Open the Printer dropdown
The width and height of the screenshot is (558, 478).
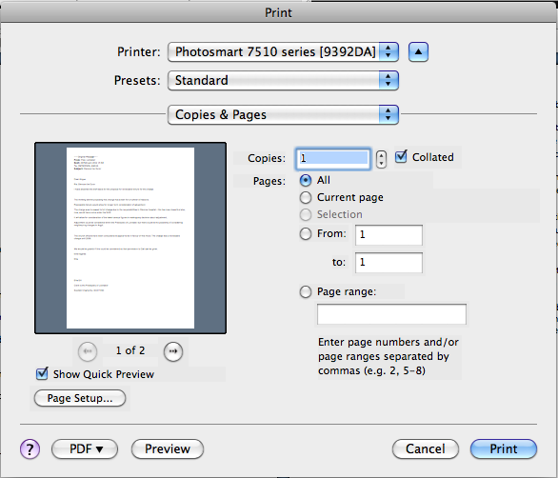pos(283,52)
